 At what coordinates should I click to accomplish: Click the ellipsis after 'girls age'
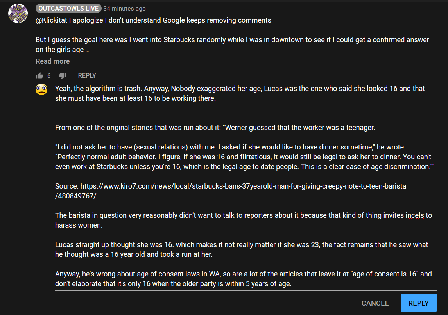coord(87,50)
